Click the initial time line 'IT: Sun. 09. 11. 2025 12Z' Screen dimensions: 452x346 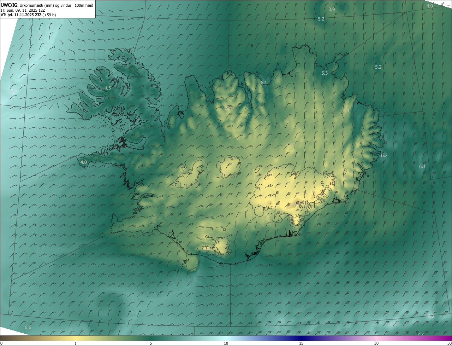(x=24, y=10)
